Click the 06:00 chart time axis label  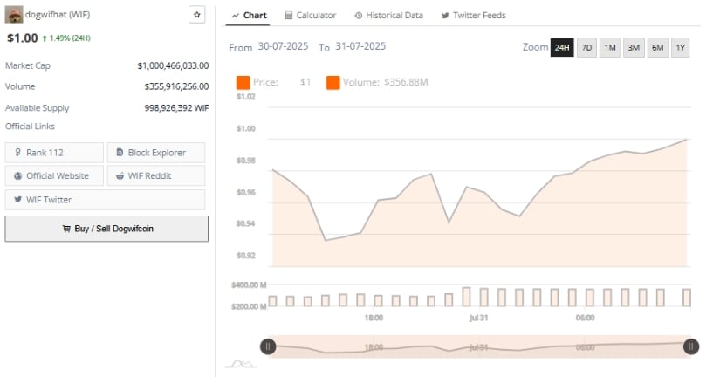coord(585,318)
